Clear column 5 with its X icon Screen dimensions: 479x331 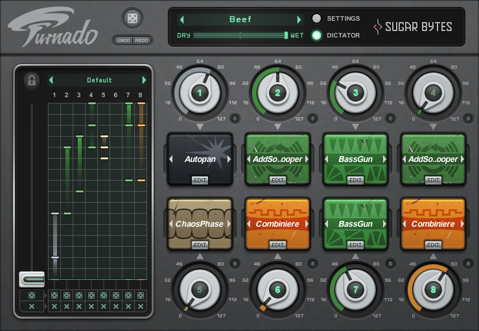click(x=104, y=306)
